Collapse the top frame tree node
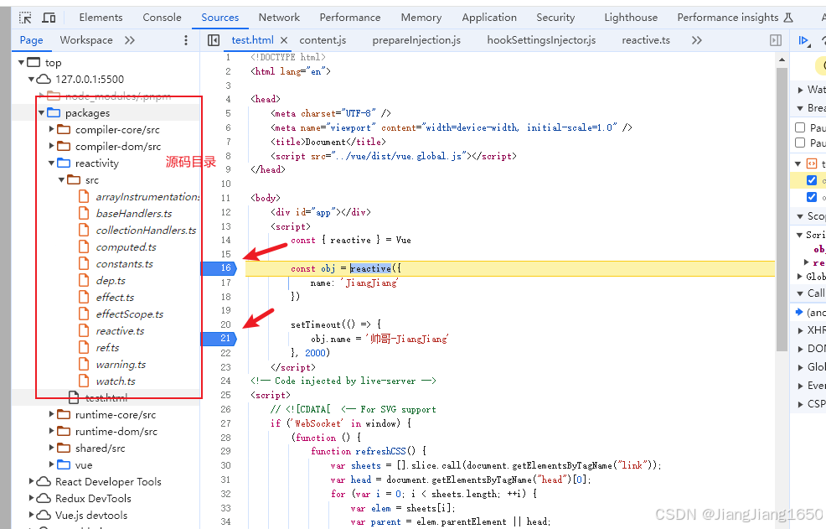Screen dimensions: 826x529 (22, 62)
